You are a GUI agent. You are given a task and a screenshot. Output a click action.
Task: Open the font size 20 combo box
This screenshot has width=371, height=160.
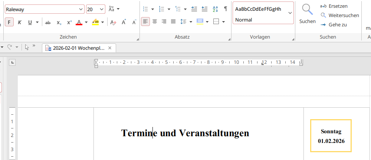tap(96, 9)
